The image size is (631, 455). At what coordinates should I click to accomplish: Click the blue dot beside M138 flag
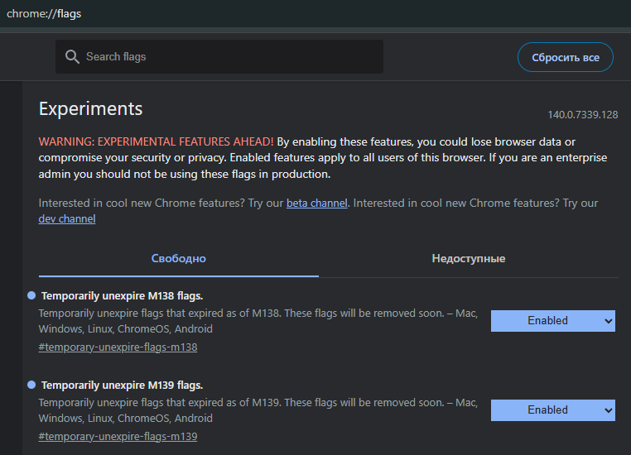tap(31, 295)
